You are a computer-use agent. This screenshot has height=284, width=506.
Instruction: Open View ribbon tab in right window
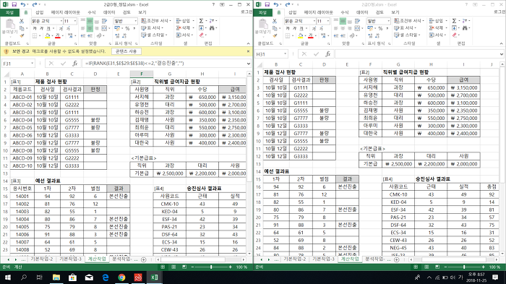pos(395,12)
